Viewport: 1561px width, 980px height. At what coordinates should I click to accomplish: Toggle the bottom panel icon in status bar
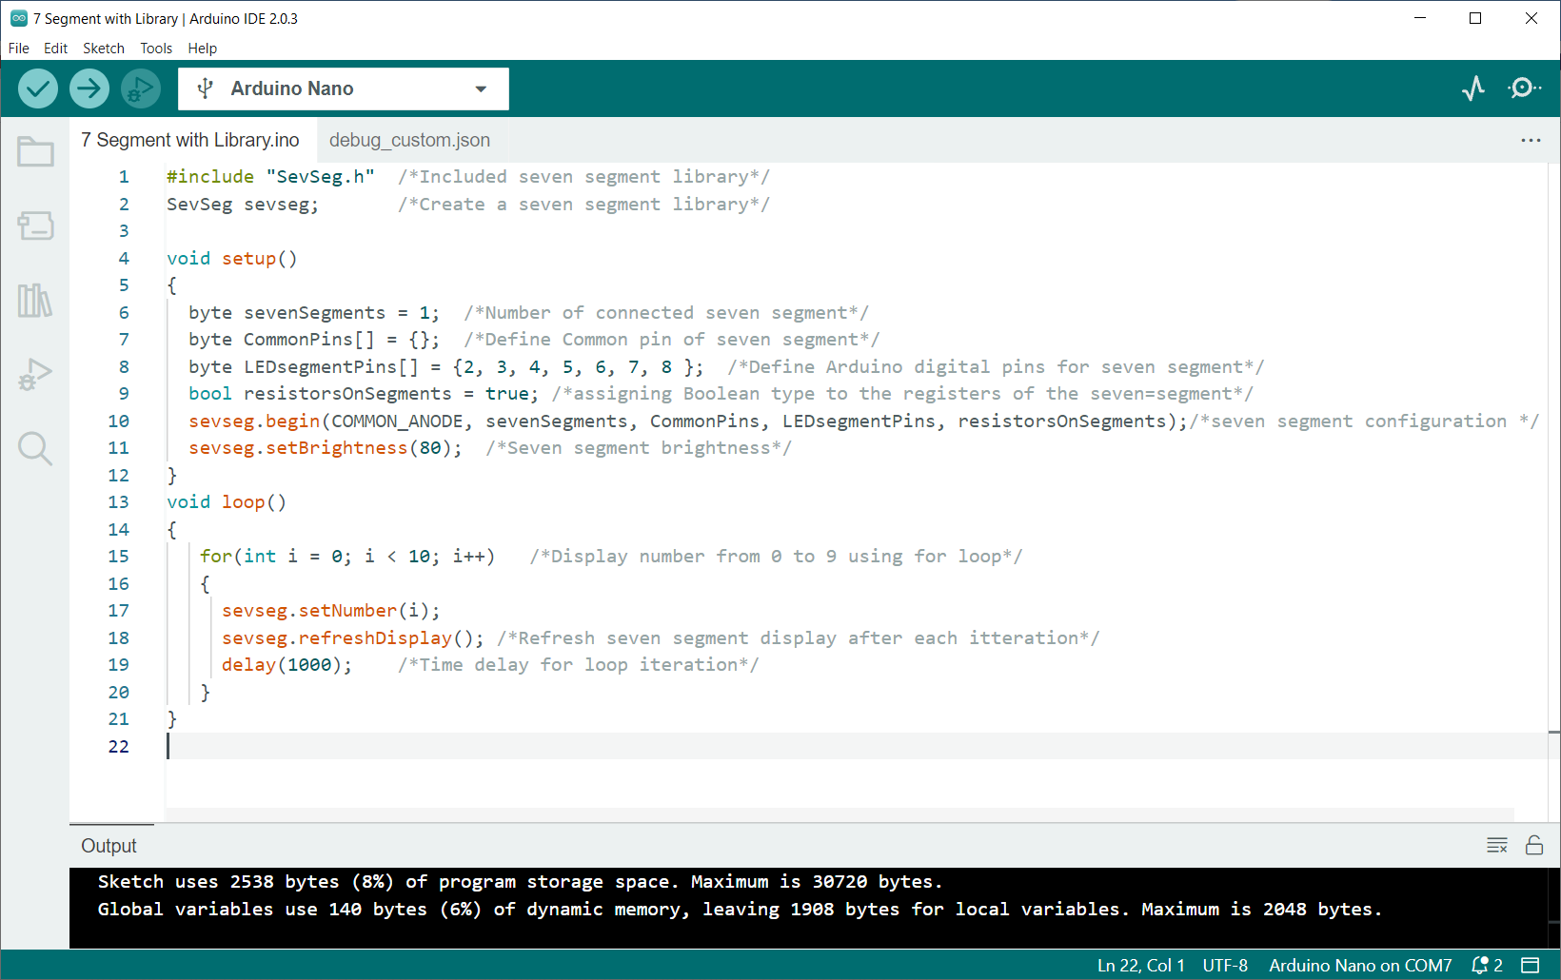click(1531, 965)
